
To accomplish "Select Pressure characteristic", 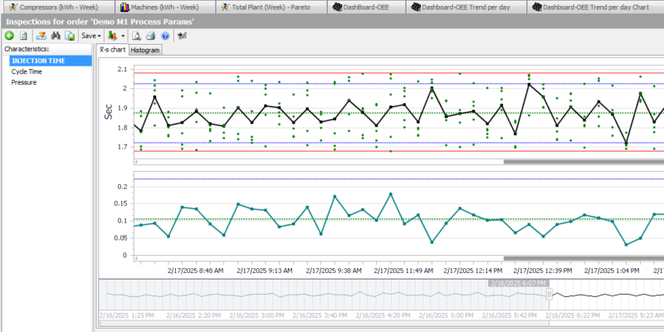I will point(24,82).
